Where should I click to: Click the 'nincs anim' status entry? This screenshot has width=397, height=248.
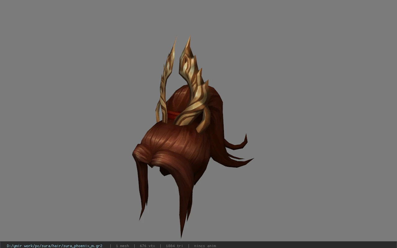pos(205,246)
